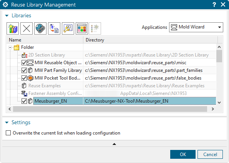
Task: Click the reuse_parts\part_families directory path
Action: pyautogui.click(x=144, y=70)
